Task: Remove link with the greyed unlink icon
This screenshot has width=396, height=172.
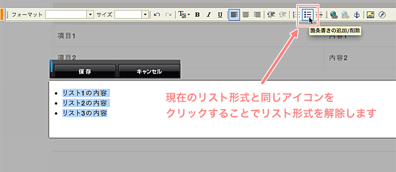Action: (345, 15)
